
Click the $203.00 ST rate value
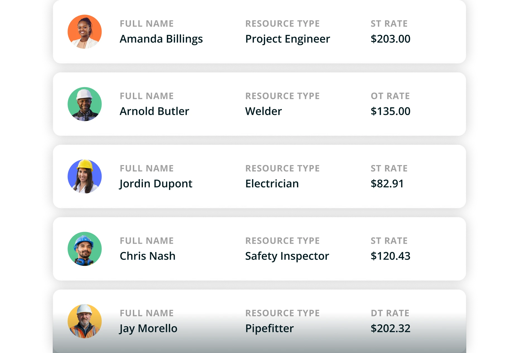click(390, 39)
